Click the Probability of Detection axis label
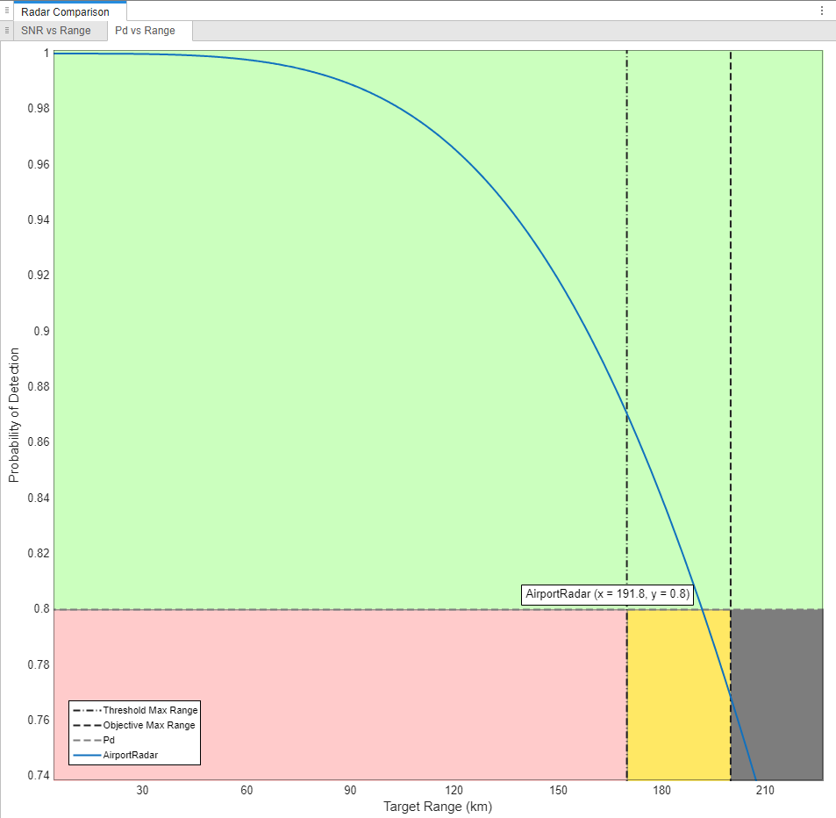This screenshot has height=818, width=836. [x=13, y=415]
